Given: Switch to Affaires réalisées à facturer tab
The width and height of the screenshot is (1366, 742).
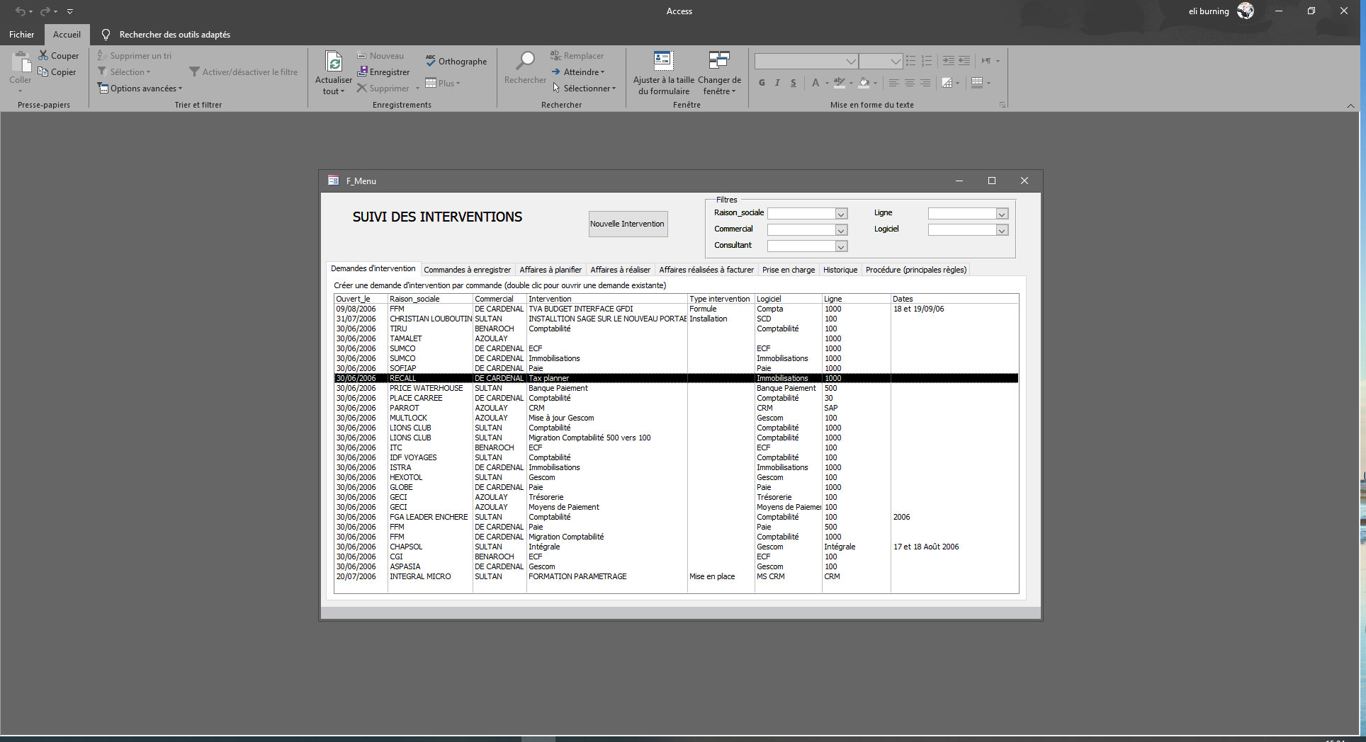Looking at the screenshot, I should point(706,270).
